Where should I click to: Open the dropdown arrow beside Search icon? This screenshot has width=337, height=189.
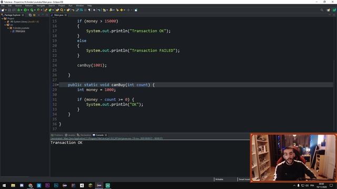tap(64, 10)
